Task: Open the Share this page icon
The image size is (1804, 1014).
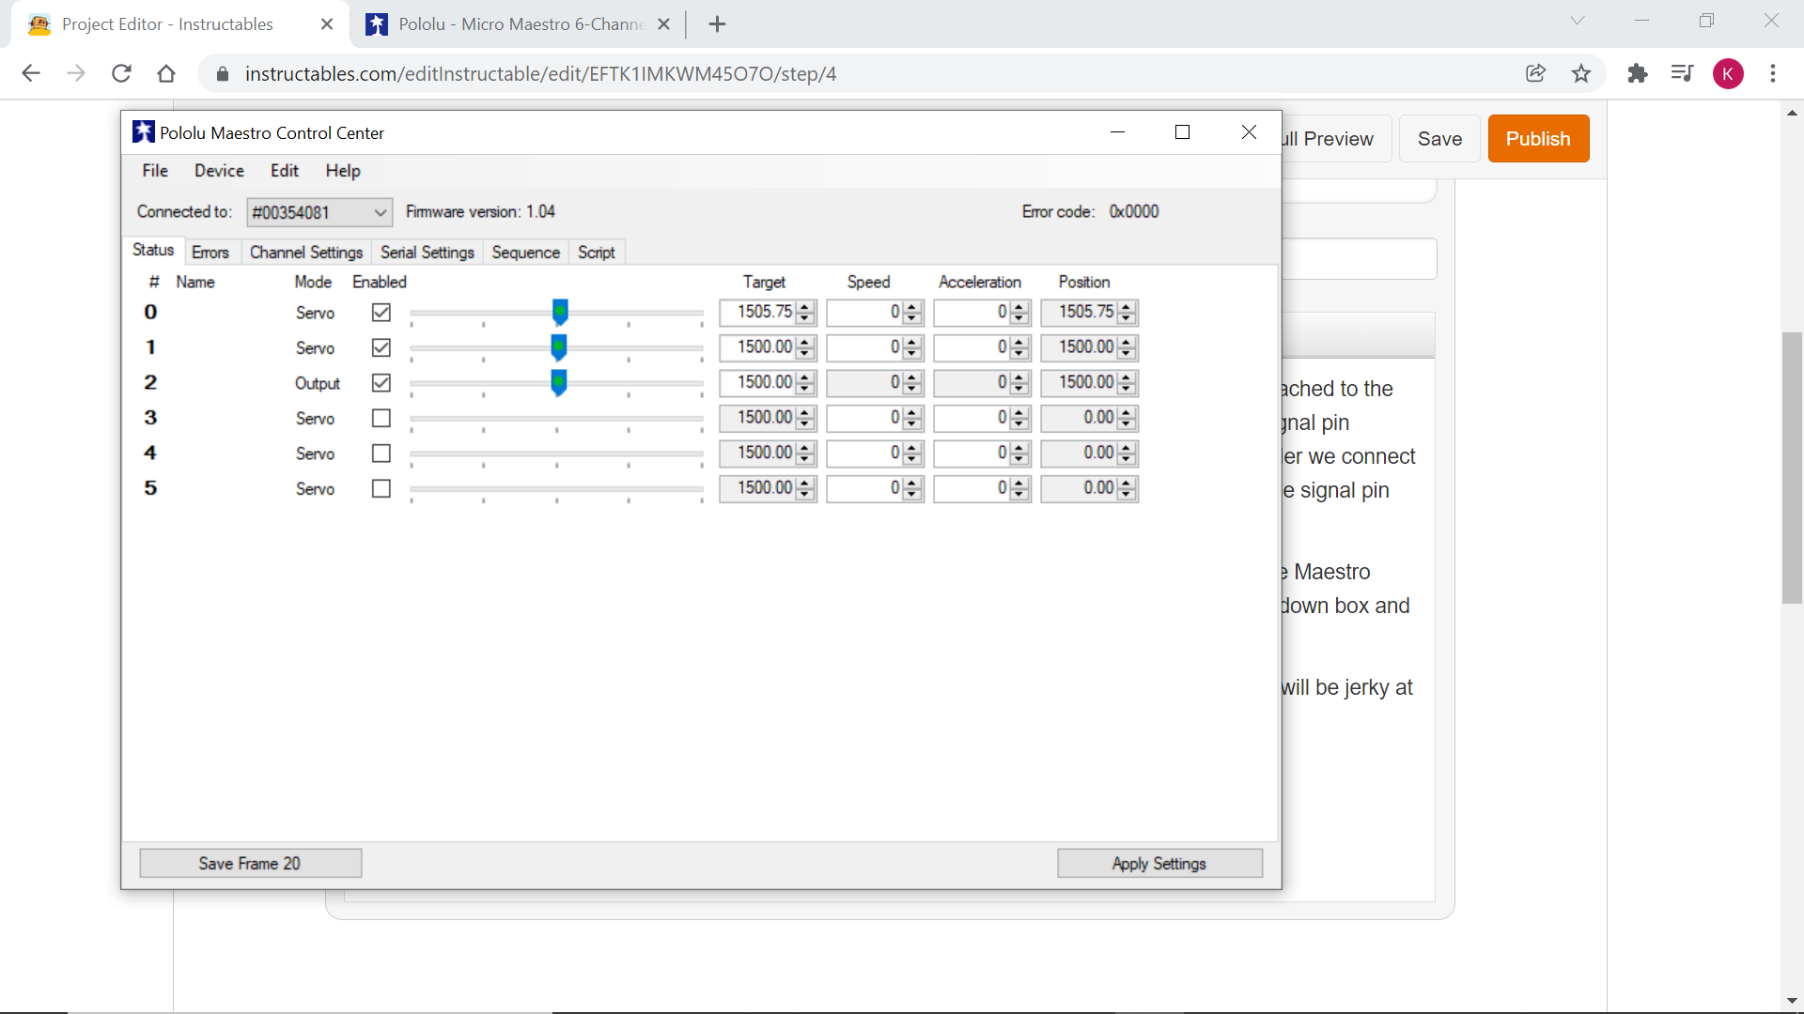Action: coord(1536,73)
